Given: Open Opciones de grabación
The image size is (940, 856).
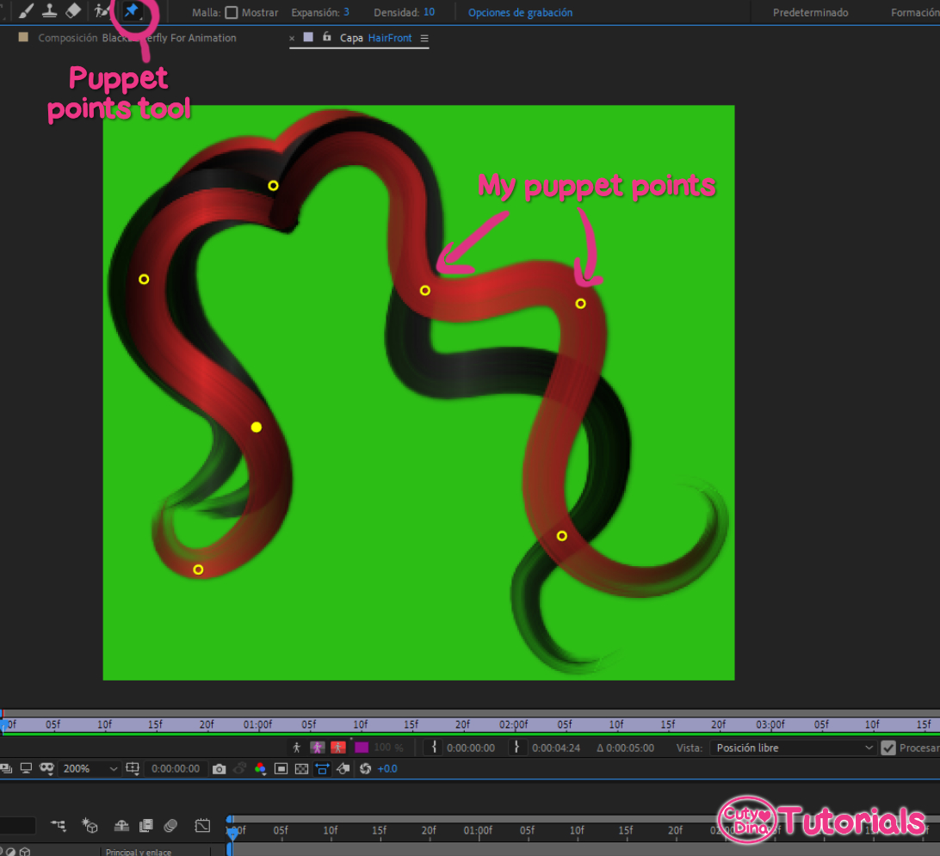Looking at the screenshot, I should 520,12.
